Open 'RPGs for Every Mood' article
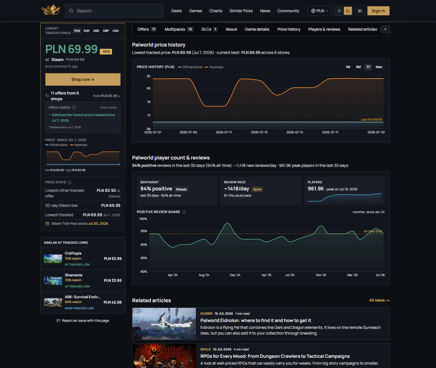This screenshot has height=368, width=436. tap(275, 356)
